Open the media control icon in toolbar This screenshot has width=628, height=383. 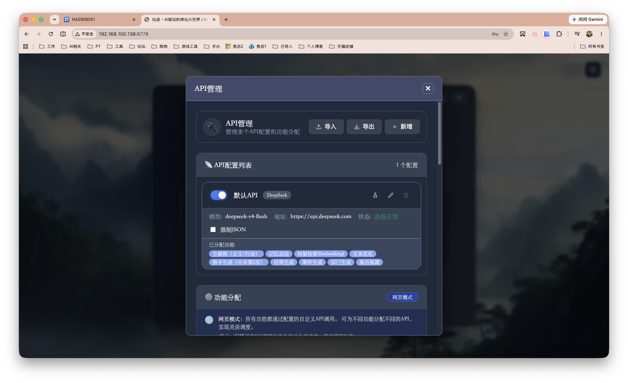(x=577, y=34)
